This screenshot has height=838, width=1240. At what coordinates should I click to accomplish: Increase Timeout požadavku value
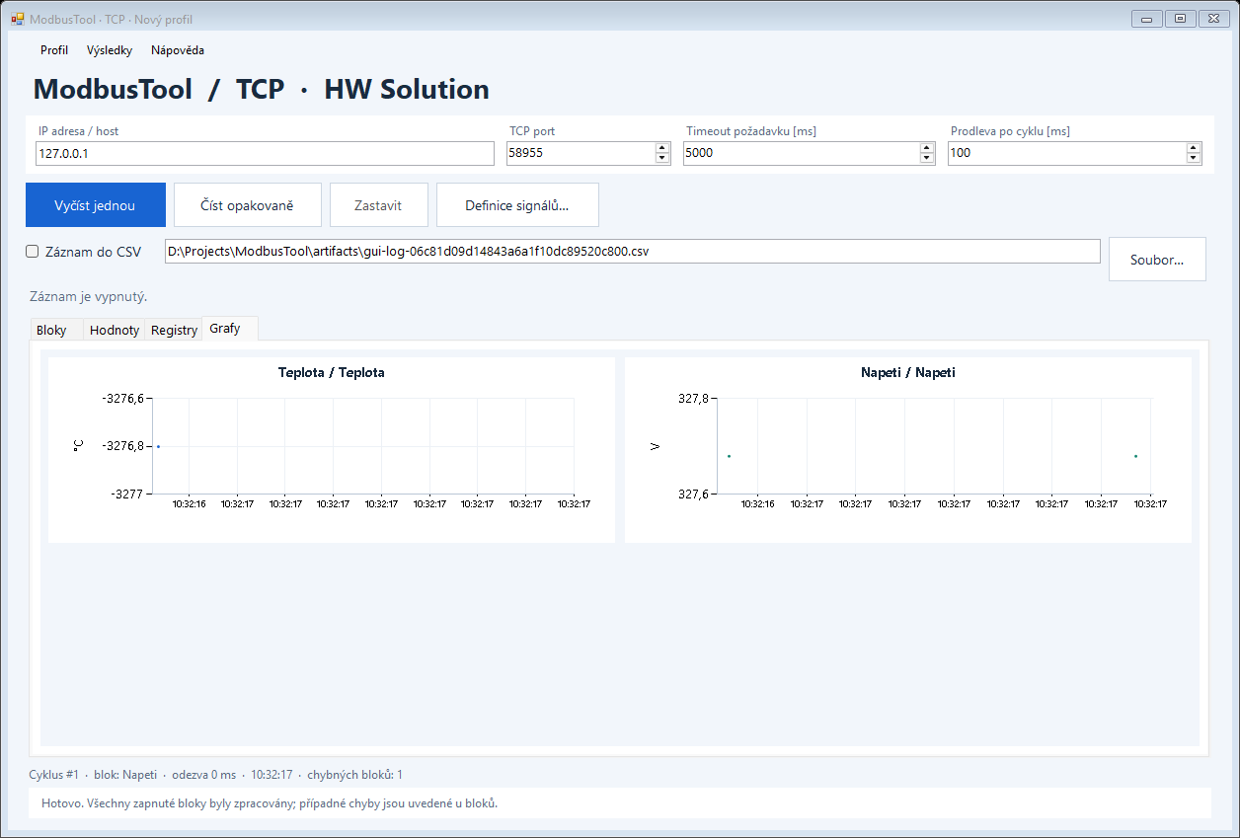(926, 148)
